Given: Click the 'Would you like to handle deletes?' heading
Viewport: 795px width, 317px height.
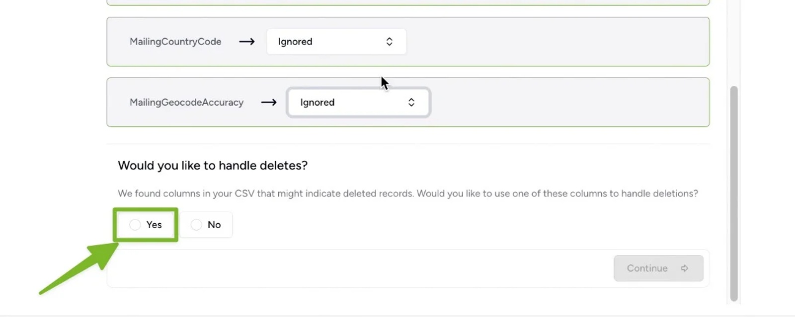Looking at the screenshot, I should (212, 165).
